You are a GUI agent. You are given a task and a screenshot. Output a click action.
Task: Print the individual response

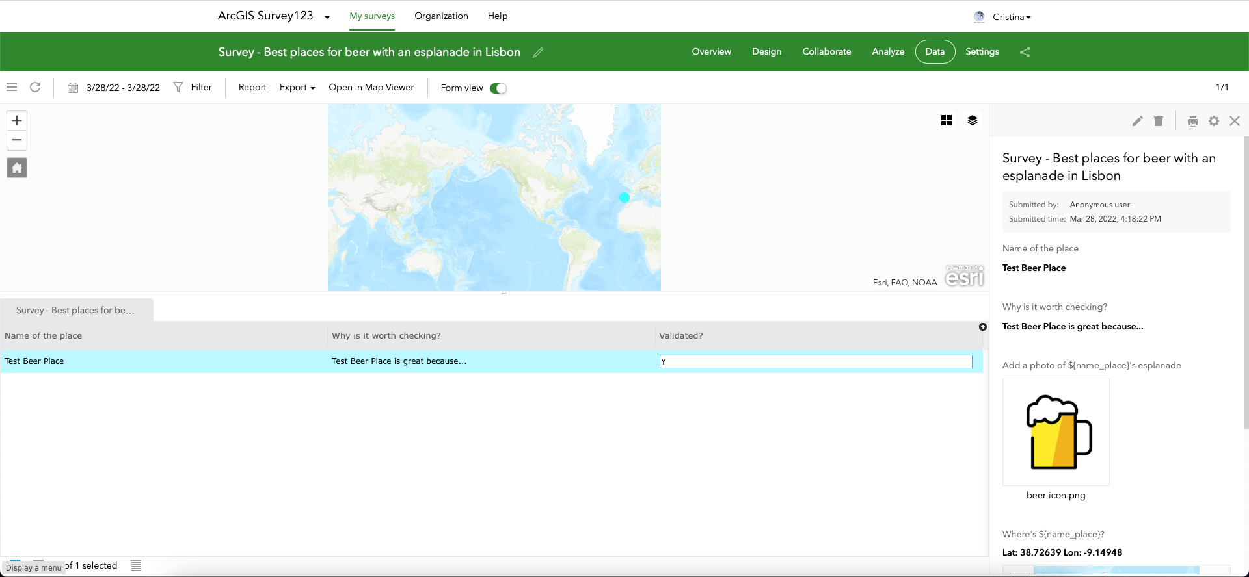(x=1193, y=121)
